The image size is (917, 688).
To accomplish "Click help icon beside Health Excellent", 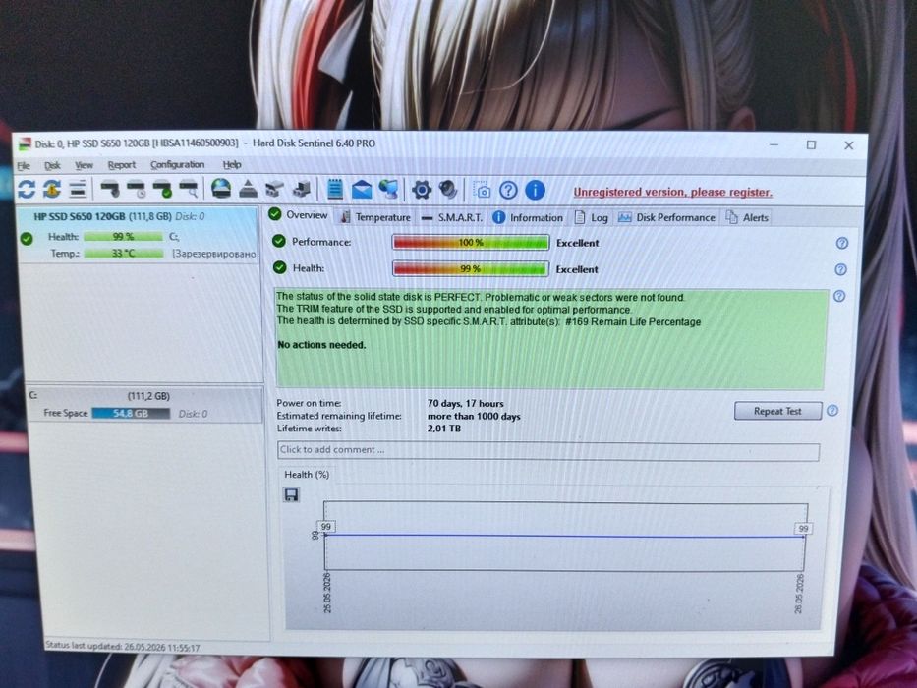I will (x=840, y=269).
